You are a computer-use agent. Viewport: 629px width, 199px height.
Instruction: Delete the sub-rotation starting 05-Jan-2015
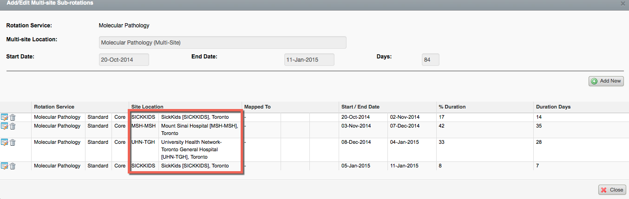(x=13, y=166)
